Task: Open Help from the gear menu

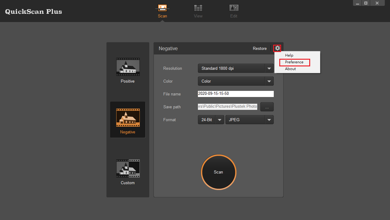Action: click(x=289, y=55)
